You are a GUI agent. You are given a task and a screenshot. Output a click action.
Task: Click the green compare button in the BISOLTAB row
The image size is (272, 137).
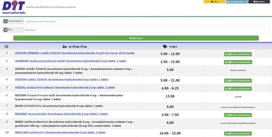tap(238, 134)
